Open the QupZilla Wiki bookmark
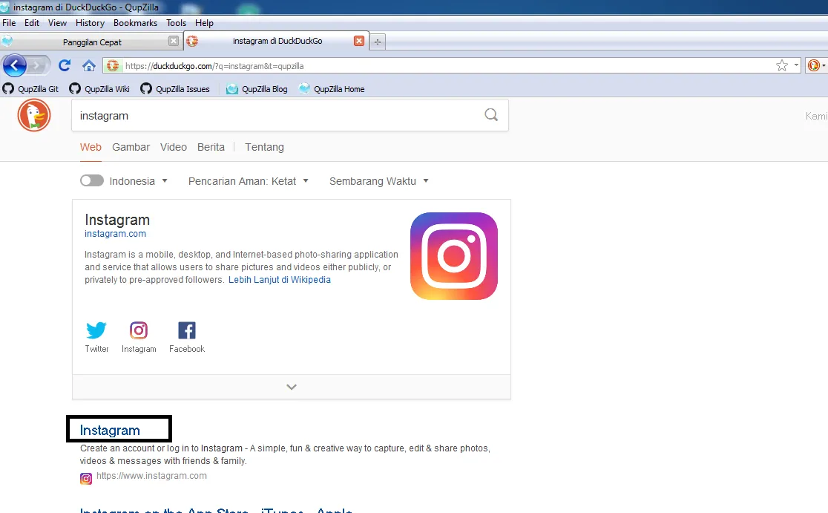 click(x=99, y=89)
